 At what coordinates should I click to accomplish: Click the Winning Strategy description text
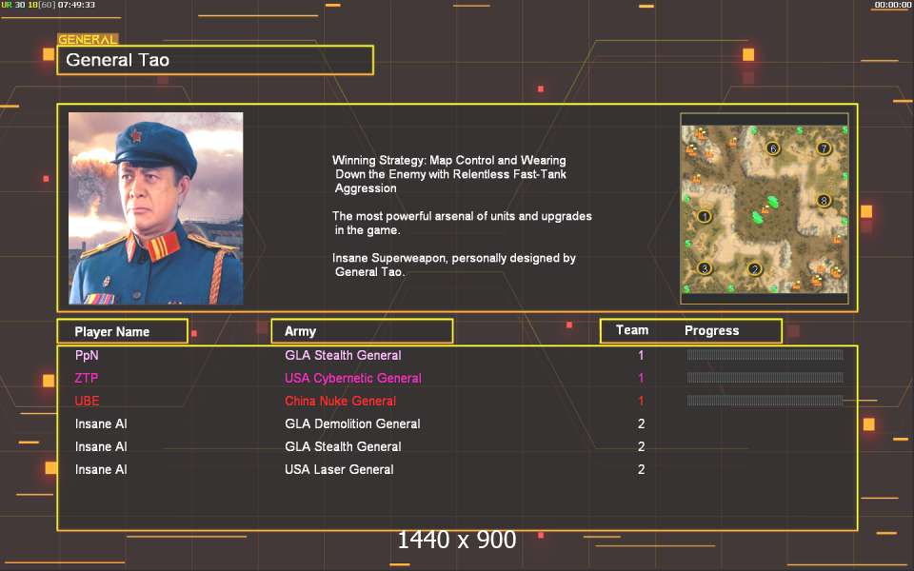click(449, 173)
